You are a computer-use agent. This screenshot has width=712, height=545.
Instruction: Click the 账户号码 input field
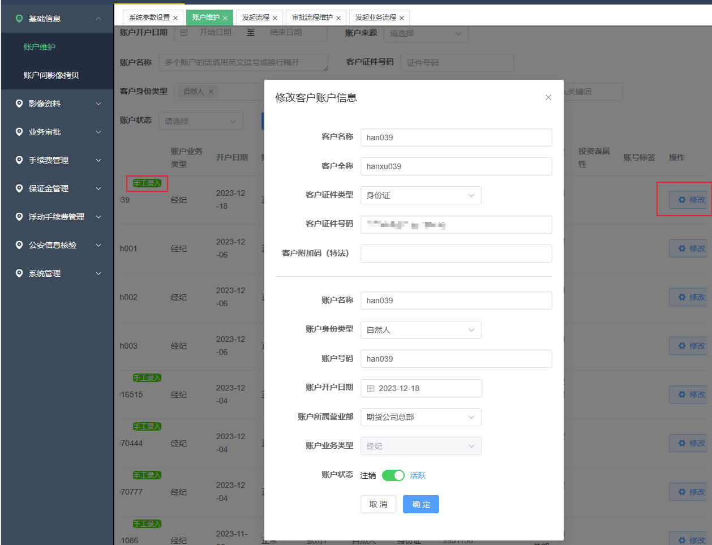point(456,359)
